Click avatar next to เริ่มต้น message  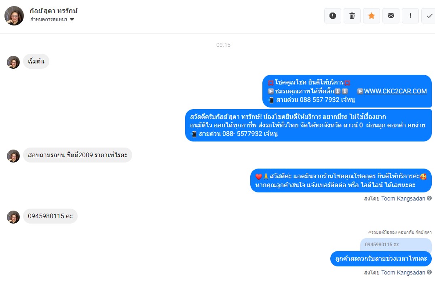point(13,62)
